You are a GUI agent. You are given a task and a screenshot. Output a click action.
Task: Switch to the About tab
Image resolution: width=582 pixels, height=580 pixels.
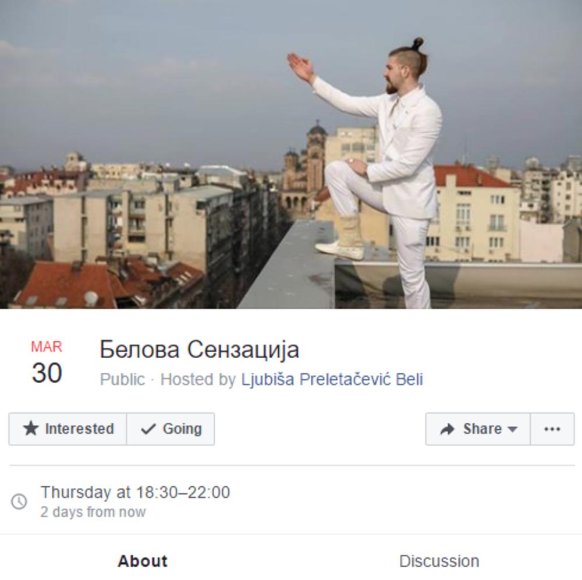[x=143, y=561]
